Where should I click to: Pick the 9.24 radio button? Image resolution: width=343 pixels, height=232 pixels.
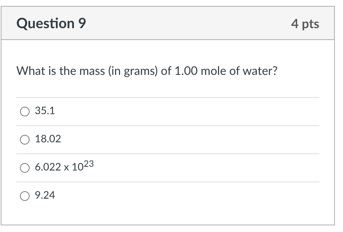tap(24, 195)
